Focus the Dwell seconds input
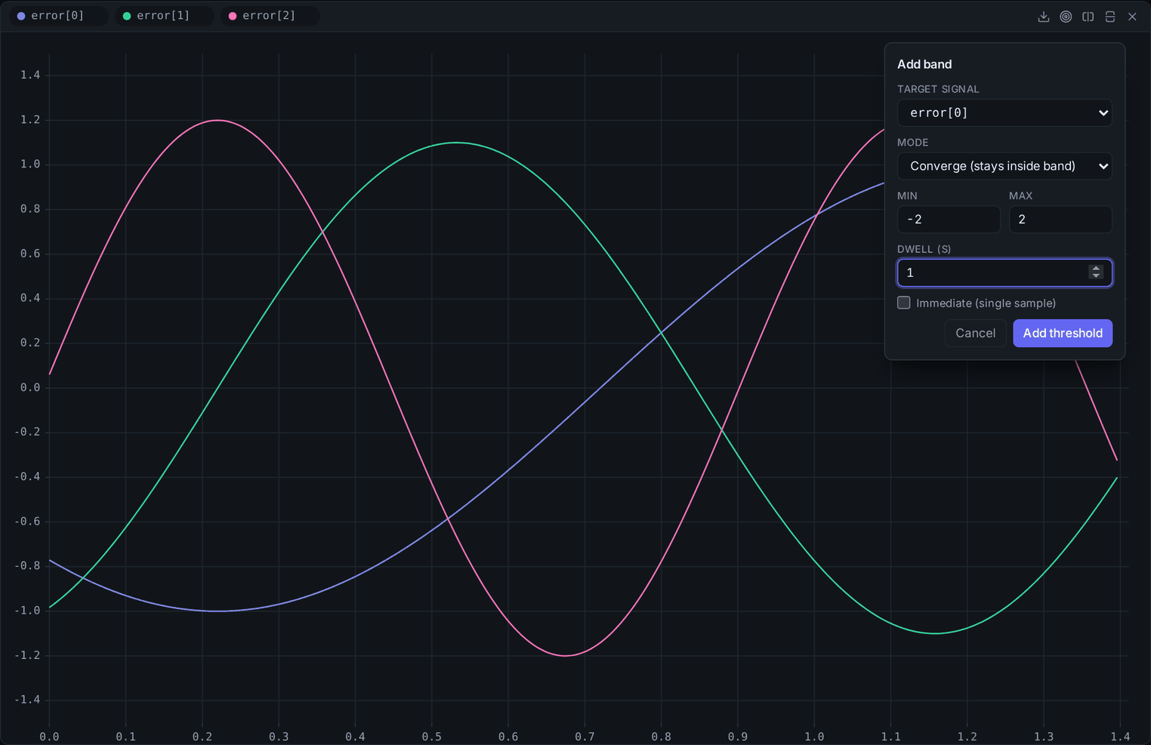This screenshot has width=1151, height=745. tap(1004, 272)
